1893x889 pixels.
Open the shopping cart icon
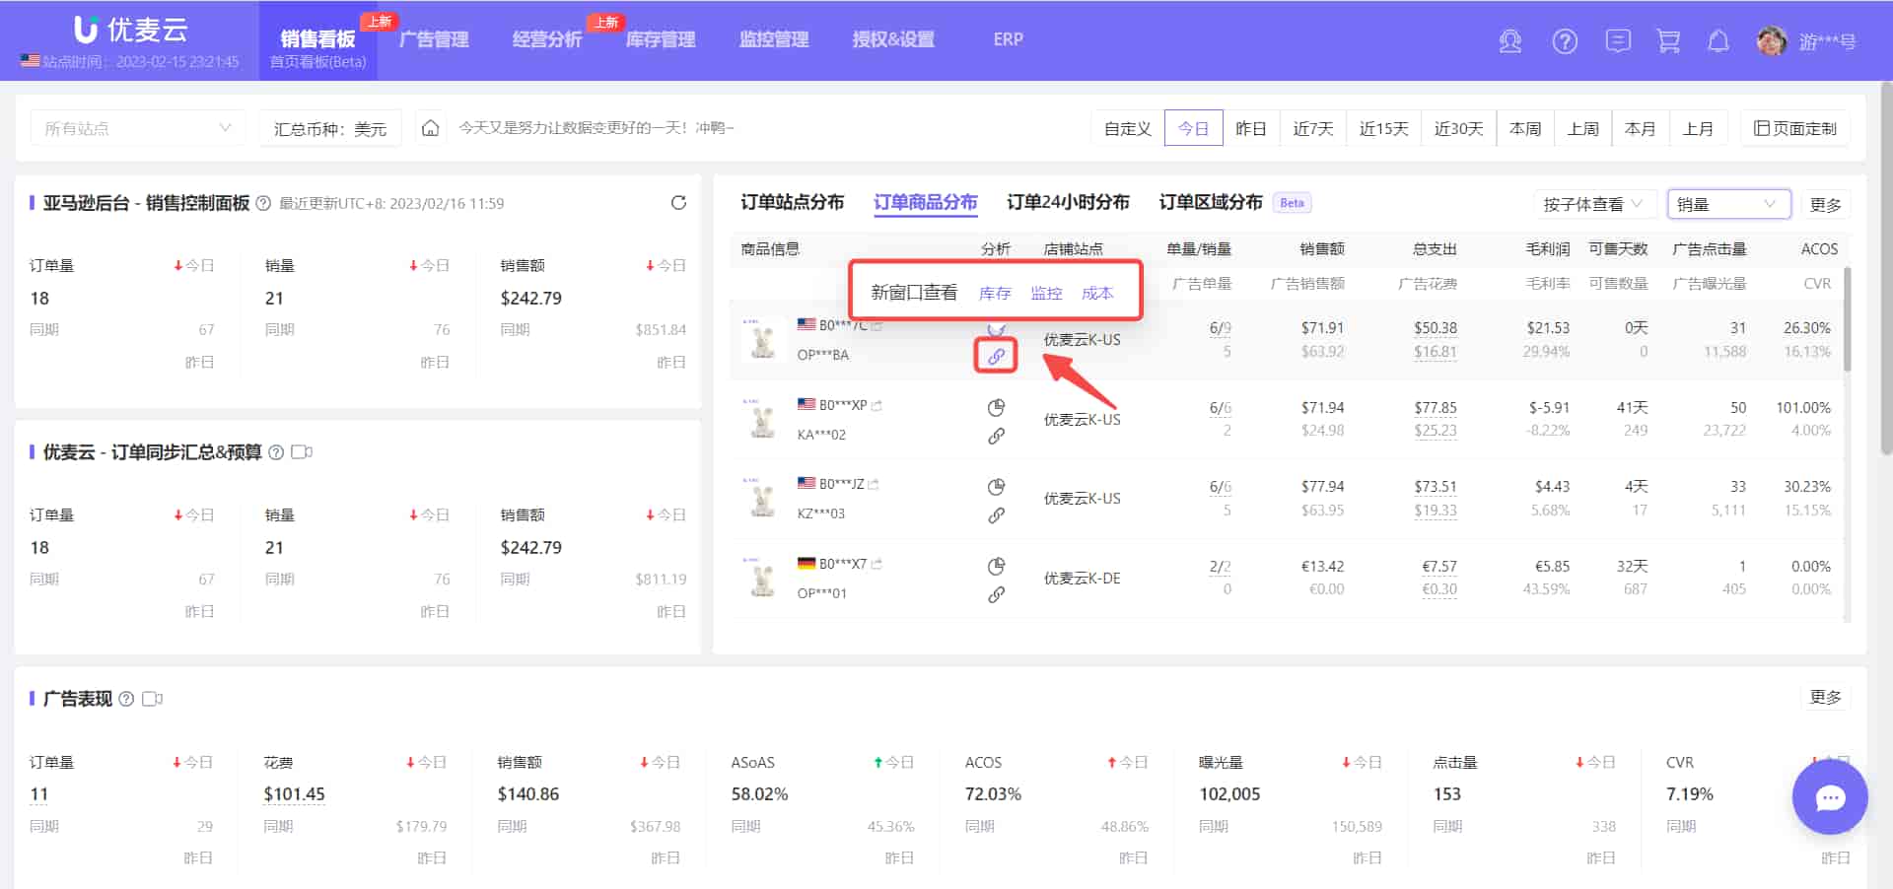pyautogui.click(x=1668, y=41)
